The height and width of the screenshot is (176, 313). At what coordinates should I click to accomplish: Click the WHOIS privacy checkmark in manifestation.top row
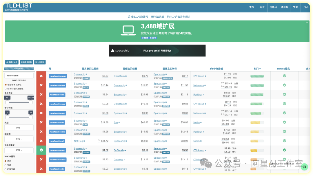click(x=285, y=150)
